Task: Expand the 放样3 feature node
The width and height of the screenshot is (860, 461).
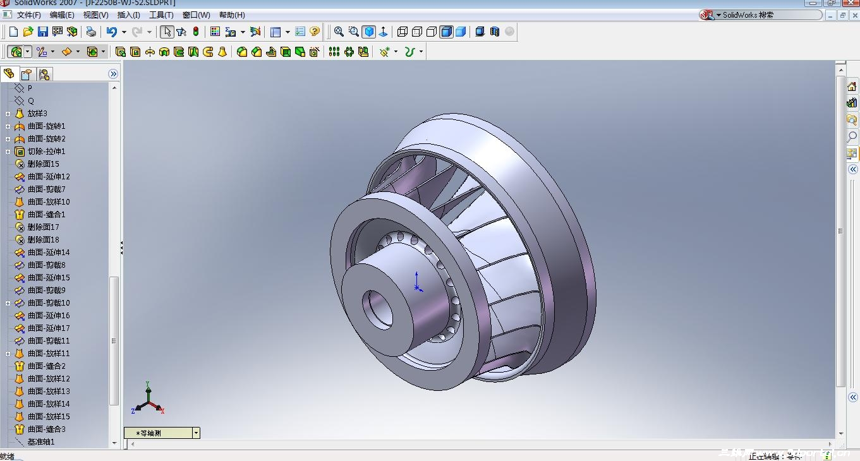Action: pos(8,114)
